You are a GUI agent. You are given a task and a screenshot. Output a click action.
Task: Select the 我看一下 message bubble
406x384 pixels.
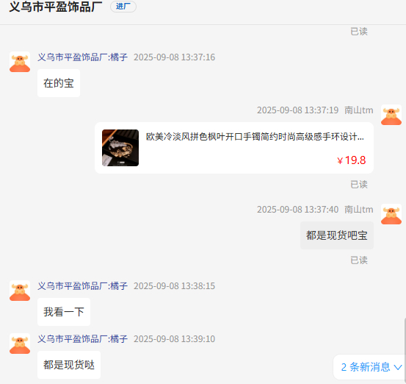[64, 312]
